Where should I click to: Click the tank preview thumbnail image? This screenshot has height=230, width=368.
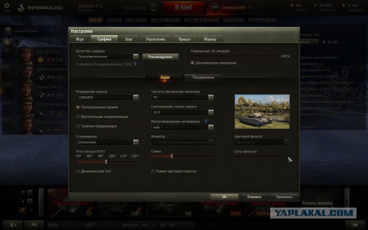click(262, 112)
